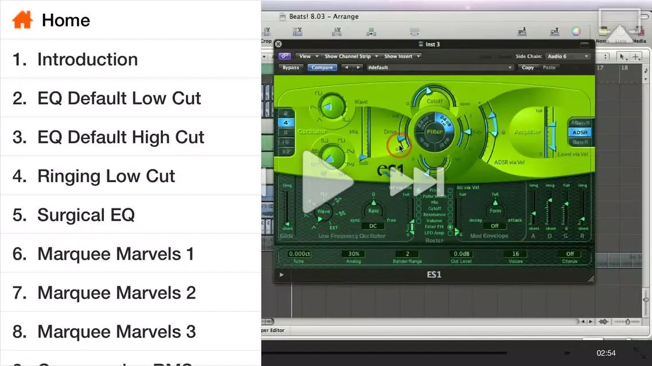The width and height of the screenshot is (652, 366).
Task: Select the previous preset arrow
Action: pos(346,68)
